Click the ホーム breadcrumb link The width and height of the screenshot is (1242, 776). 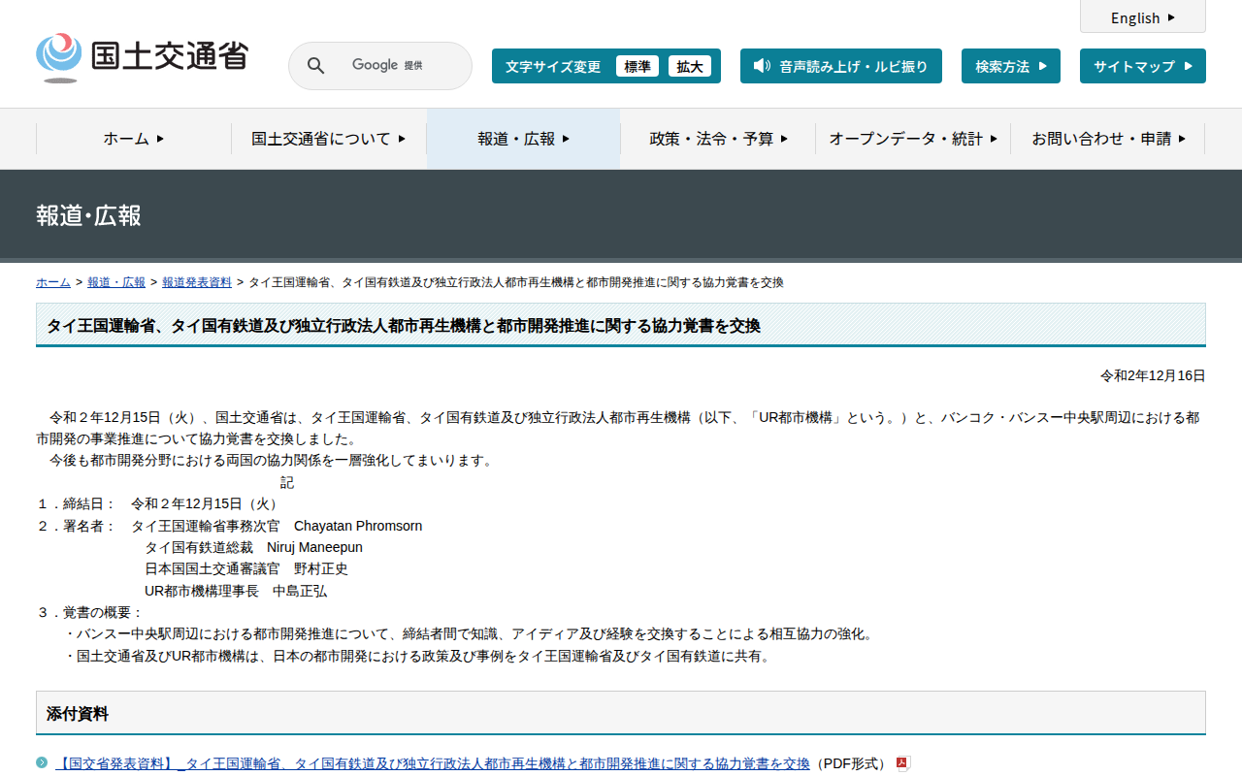(x=53, y=282)
